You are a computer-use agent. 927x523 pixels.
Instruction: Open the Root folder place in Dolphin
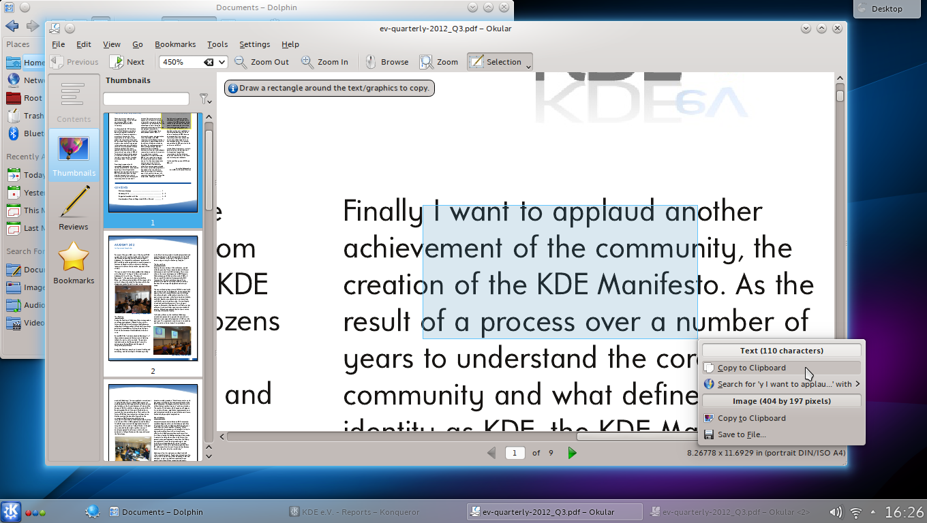(x=25, y=98)
